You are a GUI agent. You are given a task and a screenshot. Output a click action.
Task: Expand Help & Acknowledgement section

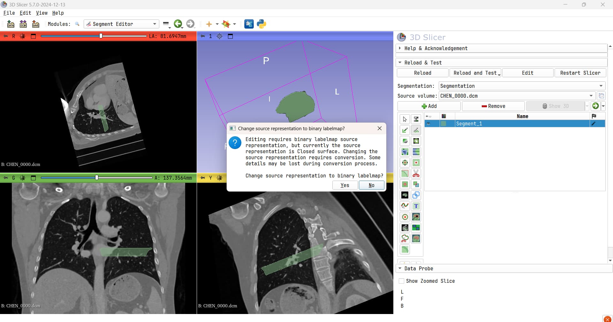tap(501, 49)
